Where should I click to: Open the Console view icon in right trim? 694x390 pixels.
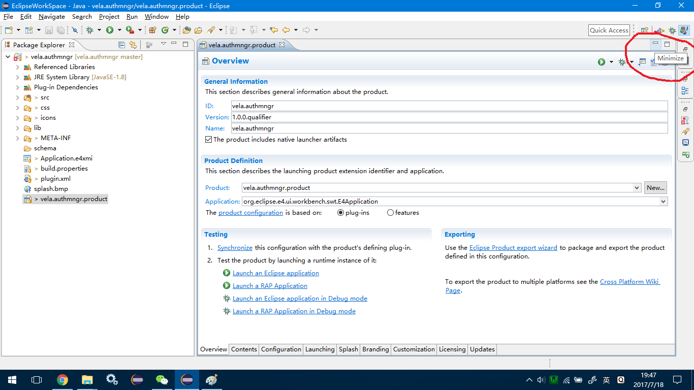click(685, 143)
